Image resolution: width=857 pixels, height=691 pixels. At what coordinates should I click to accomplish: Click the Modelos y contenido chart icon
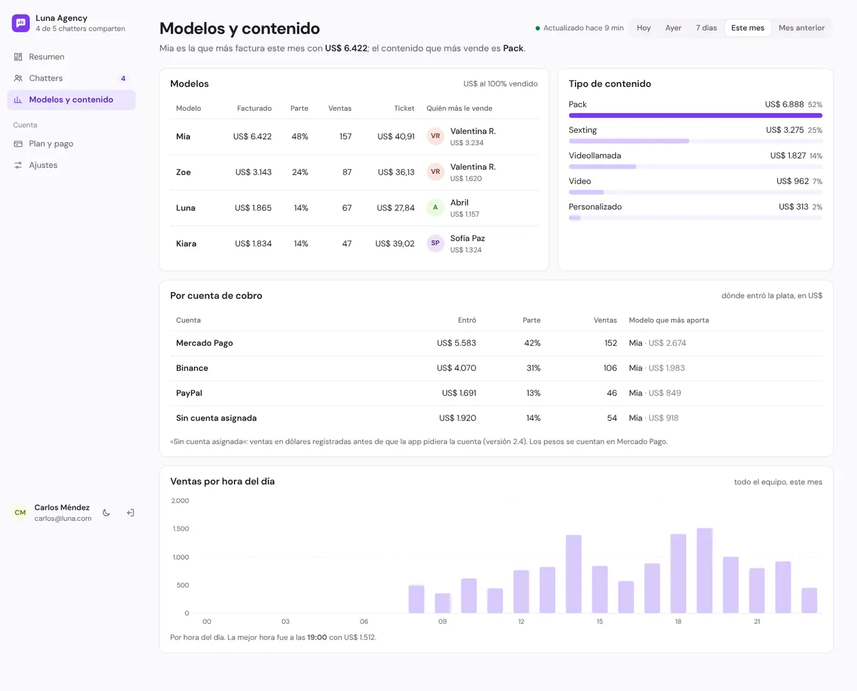[x=18, y=100]
